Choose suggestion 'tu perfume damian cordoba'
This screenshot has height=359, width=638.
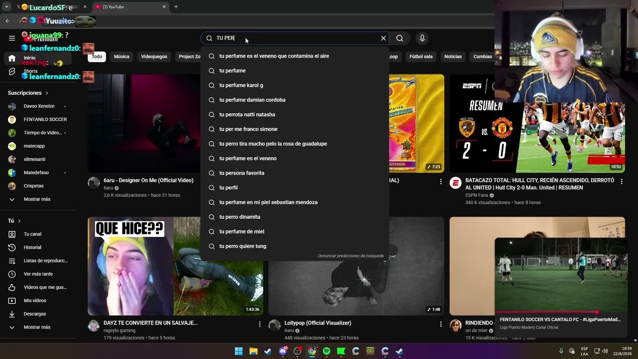click(x=295, y=100)
